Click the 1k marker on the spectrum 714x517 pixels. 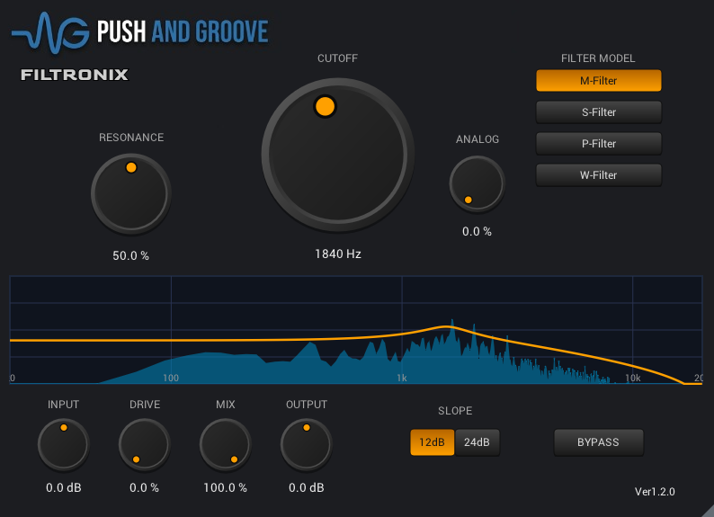(x=402, y=379)
